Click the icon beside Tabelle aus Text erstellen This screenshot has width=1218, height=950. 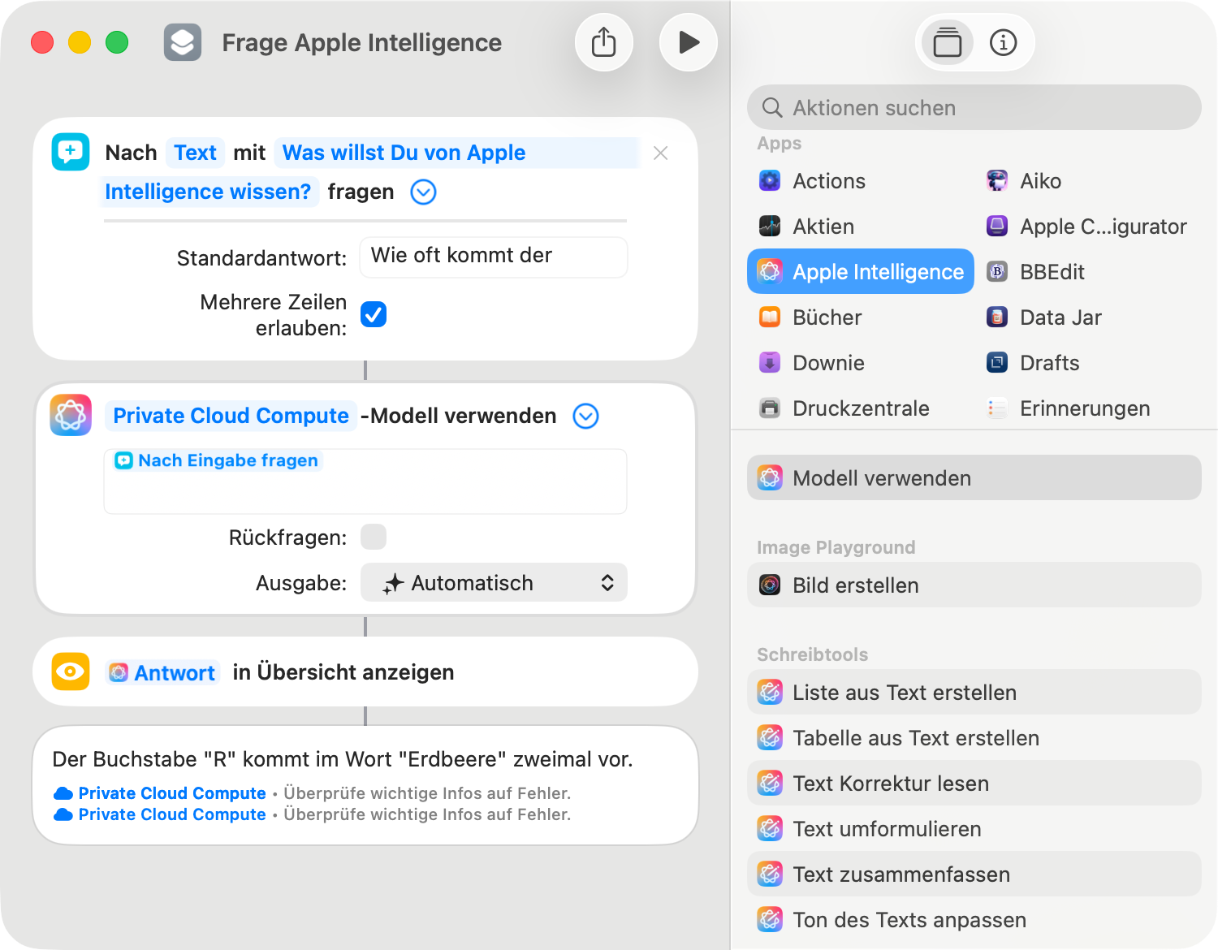point(770,737)
